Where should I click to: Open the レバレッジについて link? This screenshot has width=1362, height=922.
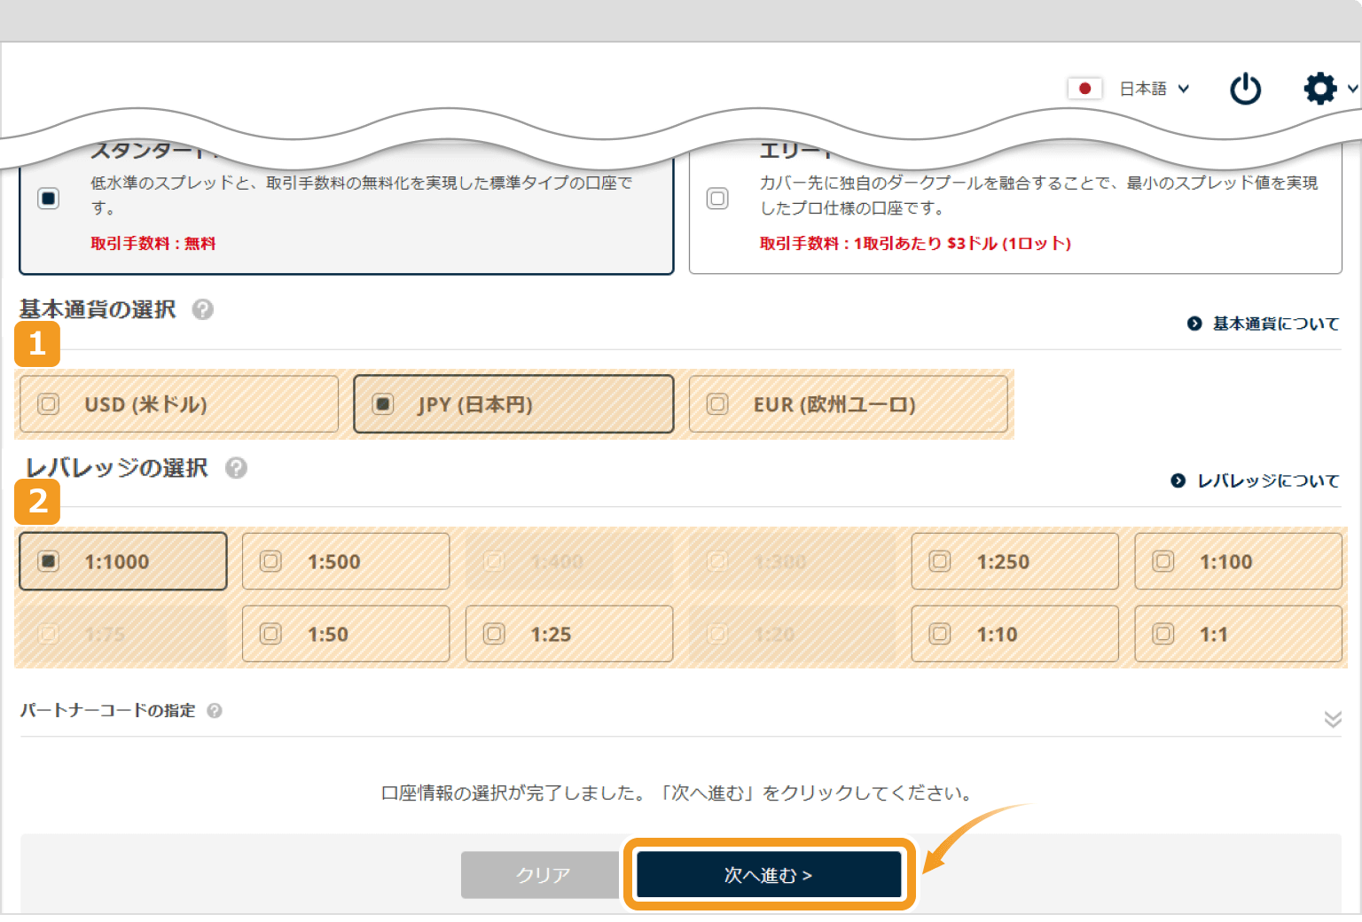coord(1267,481)
